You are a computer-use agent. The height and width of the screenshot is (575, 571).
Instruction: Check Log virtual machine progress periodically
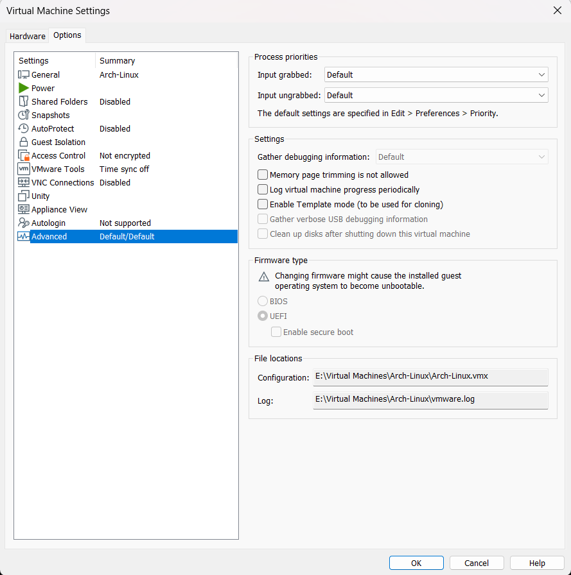[x=263, y=189]
